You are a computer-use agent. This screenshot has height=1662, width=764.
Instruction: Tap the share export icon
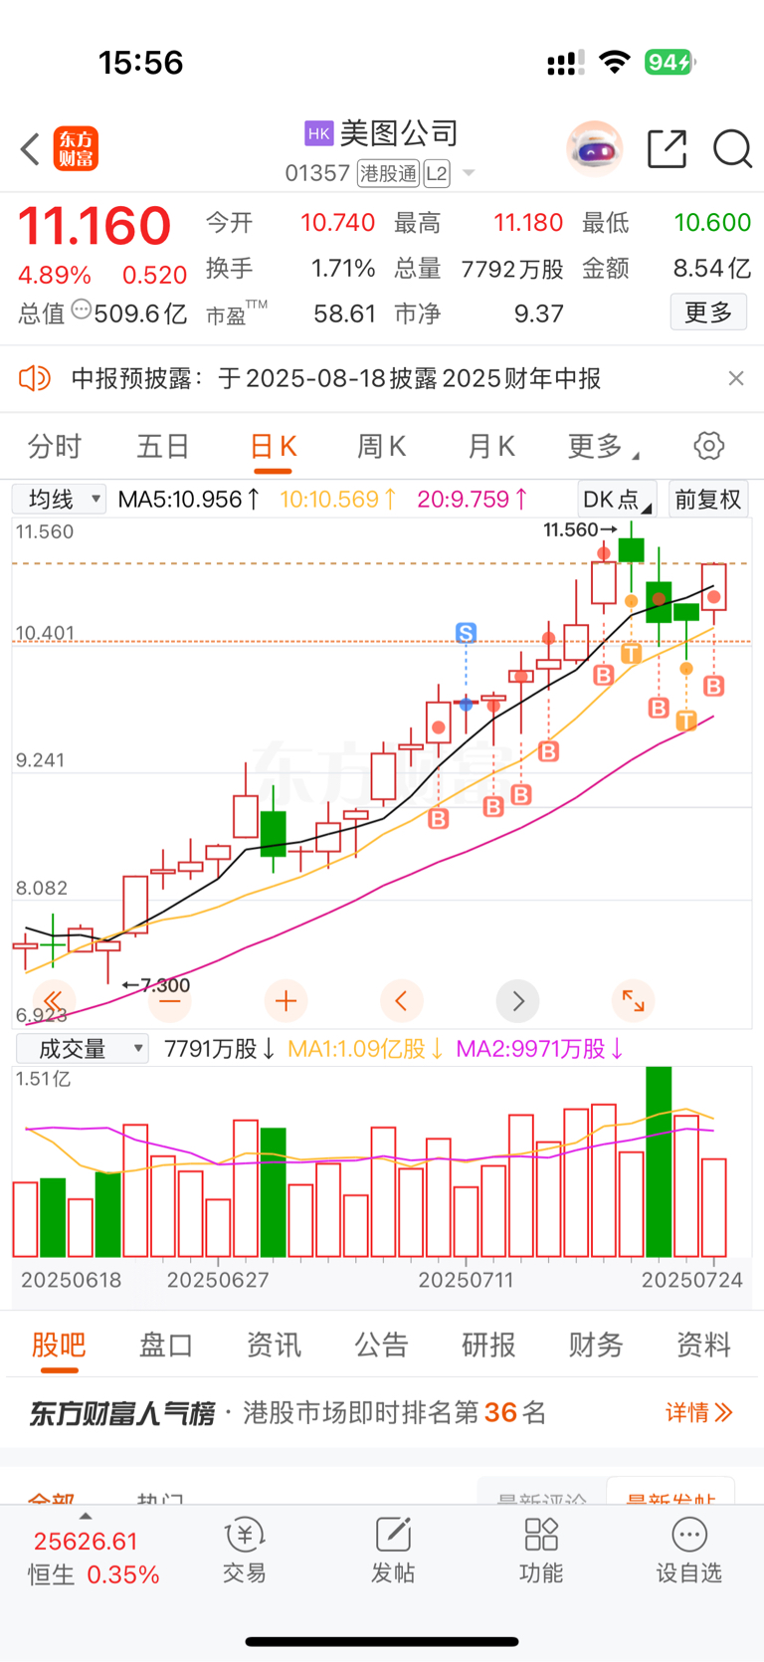click(x=667, y=149)
